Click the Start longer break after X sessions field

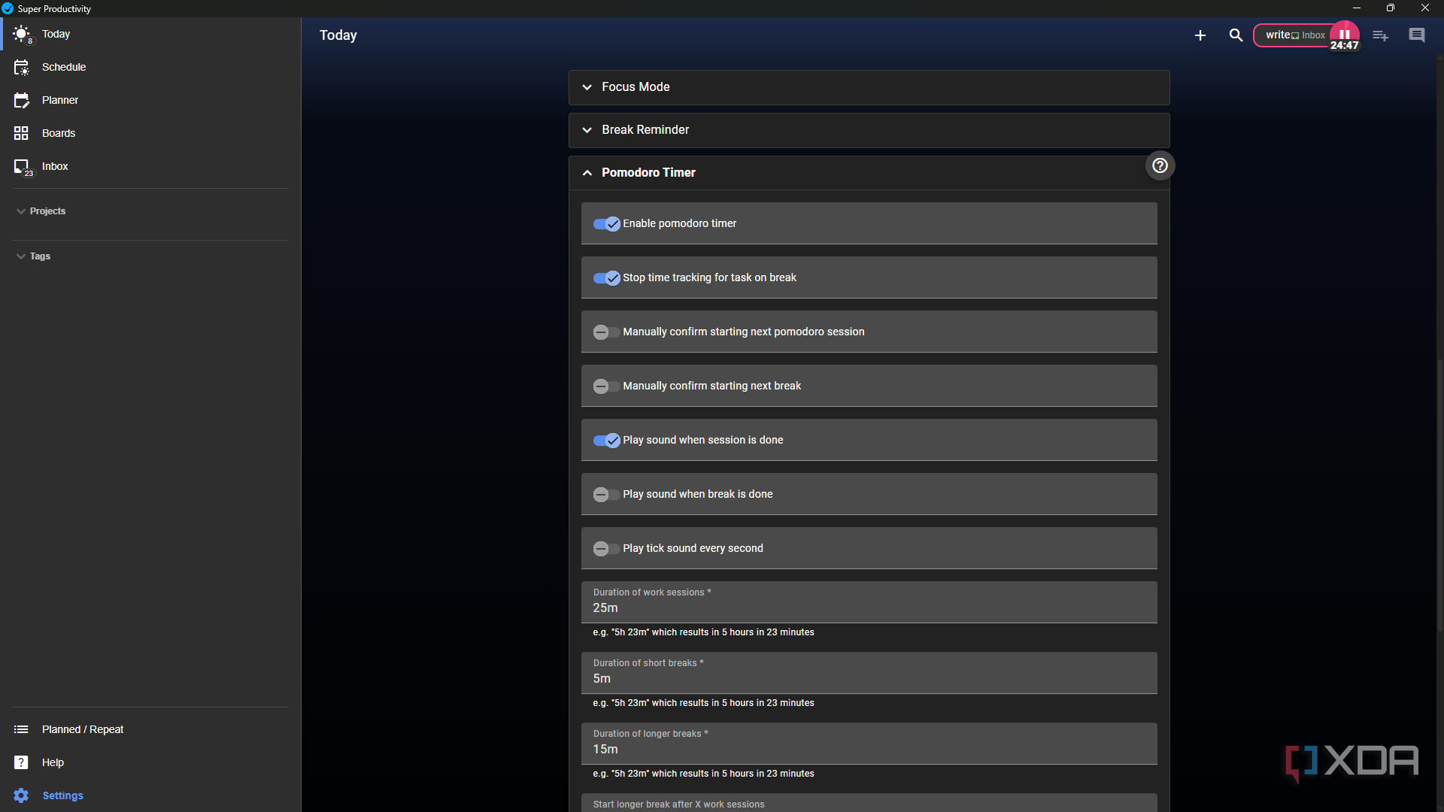(869, 803)
